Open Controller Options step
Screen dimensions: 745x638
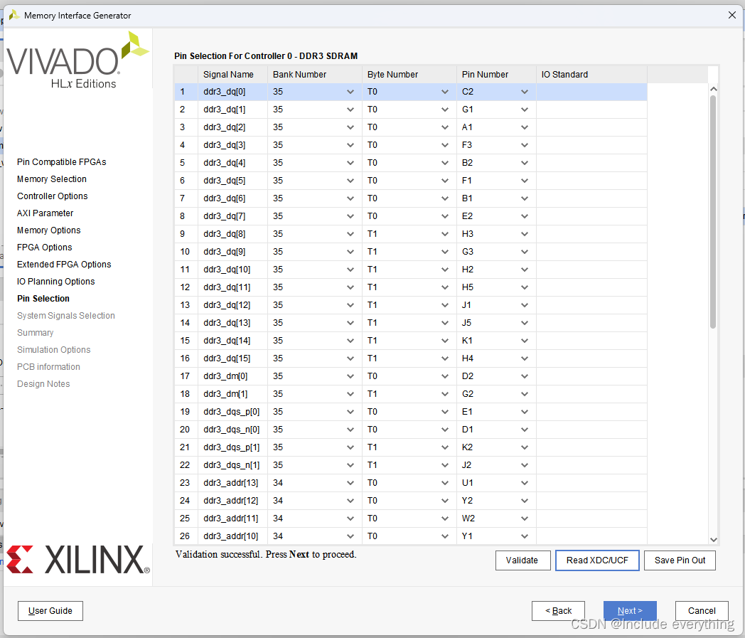tap(53, 196)
